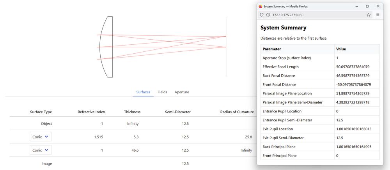The height and width of the screenshot is (170, 390).
Task: Click the Object row thickness Infinity
Action: click(x=133, y=124)
